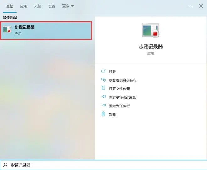Switch to the 文档 filter tab

coord(38,6)
